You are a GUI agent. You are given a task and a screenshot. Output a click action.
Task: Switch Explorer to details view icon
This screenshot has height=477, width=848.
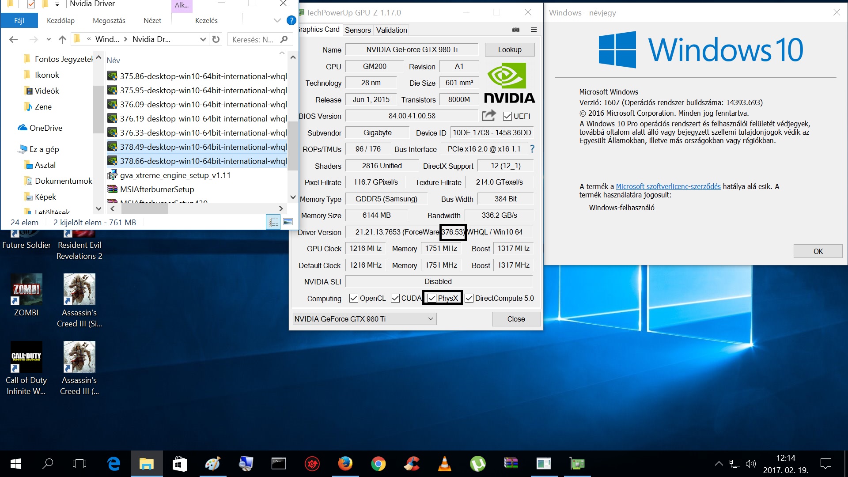273,222
